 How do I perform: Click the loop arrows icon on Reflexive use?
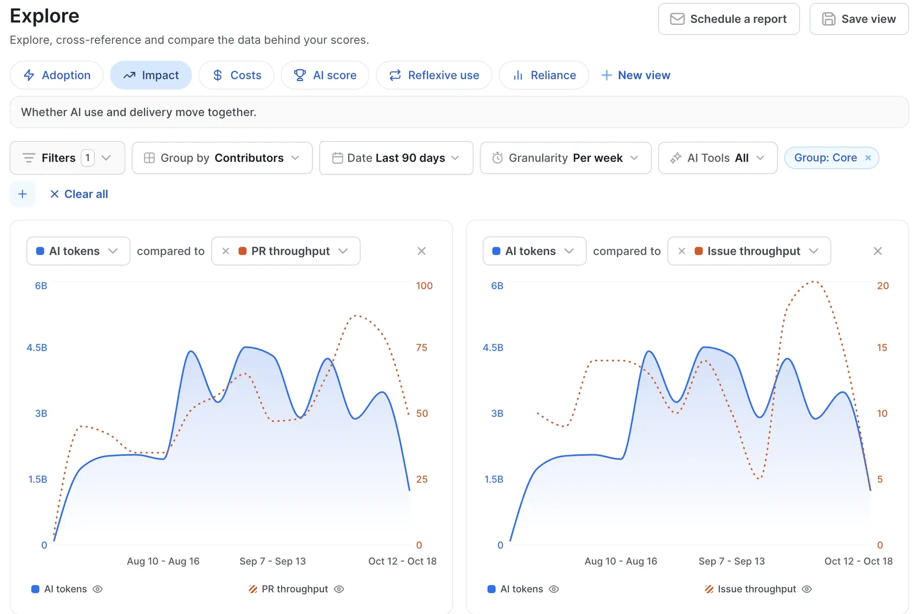click(395, 75)
